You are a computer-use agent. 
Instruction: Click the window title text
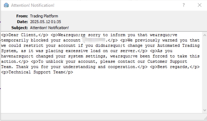coord(33,5)
